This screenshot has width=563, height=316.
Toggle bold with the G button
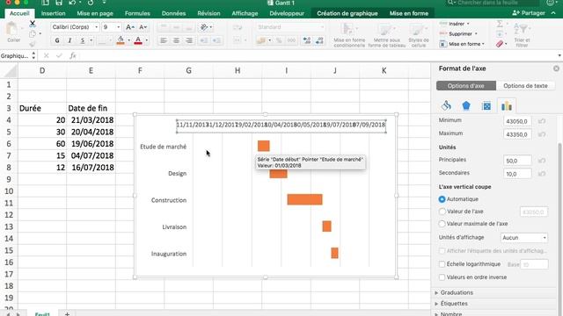[x=57, y=41]
